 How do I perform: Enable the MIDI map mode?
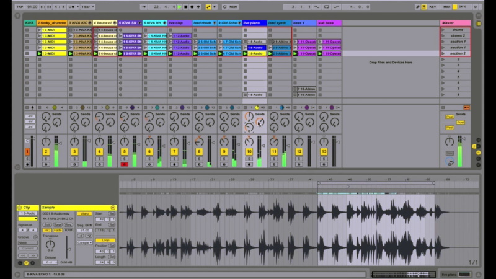[446, 7]
